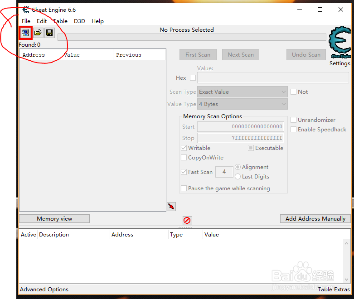Image resolution: width=354 pixels, height=299 pixels.
Task: Toggle the Executable checkbox
Action: (251, 148)
